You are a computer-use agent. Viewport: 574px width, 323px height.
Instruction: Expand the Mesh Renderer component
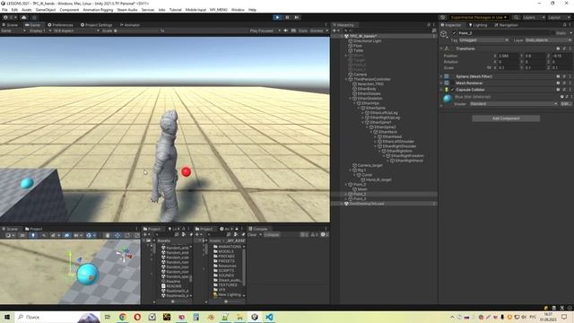[441, 83]
